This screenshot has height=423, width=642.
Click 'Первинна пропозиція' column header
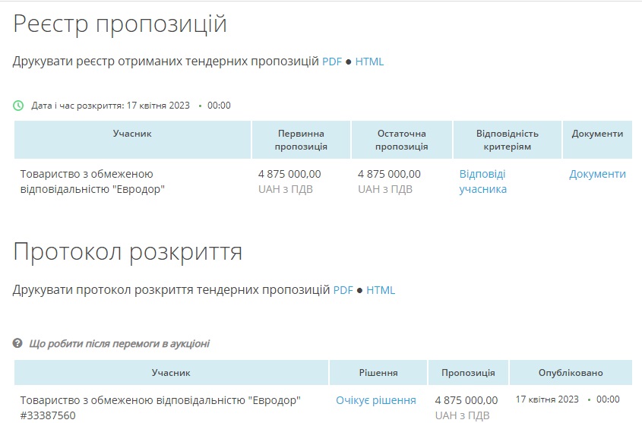(301, 140)
